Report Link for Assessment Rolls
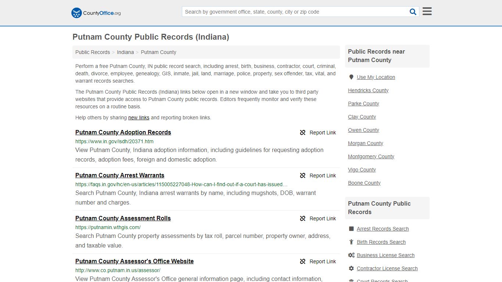Viewport: 502px width, 282px height. tap(323, 218)
